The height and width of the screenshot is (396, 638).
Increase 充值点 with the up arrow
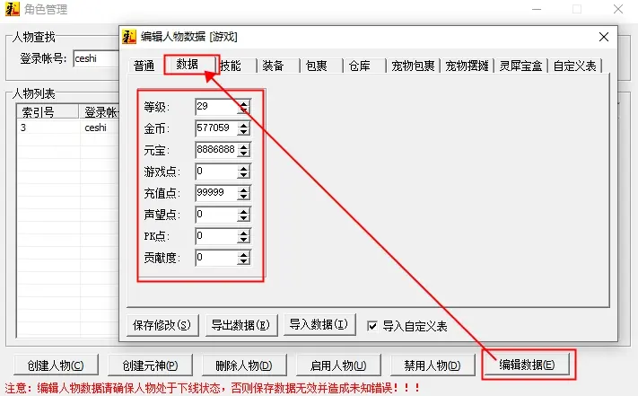[243, 189]
